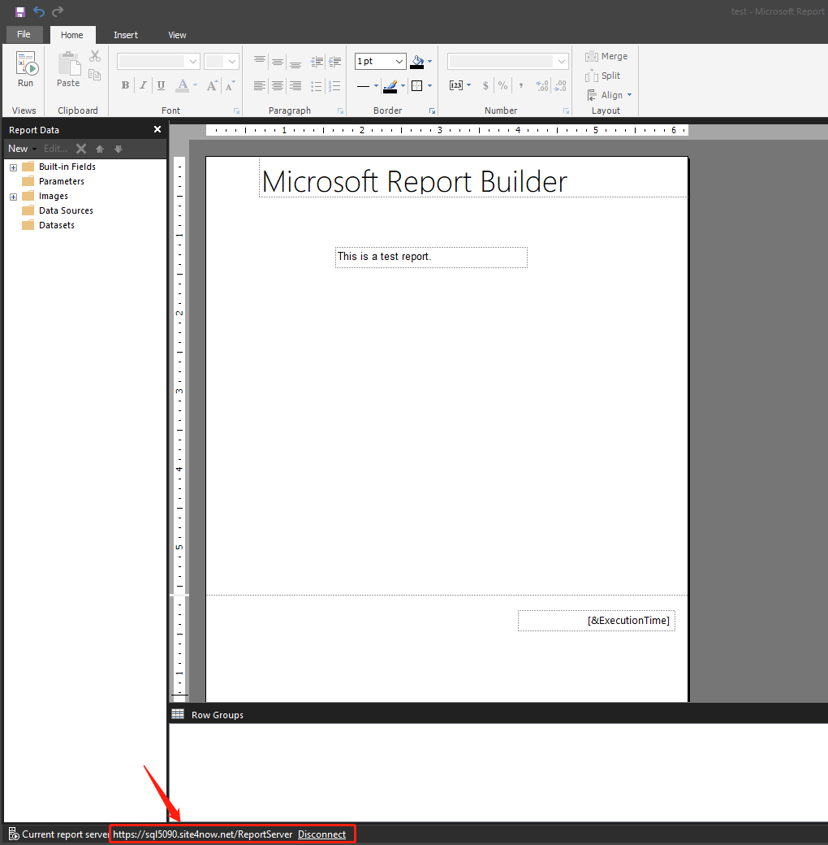The image size is (828, 845).
Task: Open the File menu
Action: 24,34
